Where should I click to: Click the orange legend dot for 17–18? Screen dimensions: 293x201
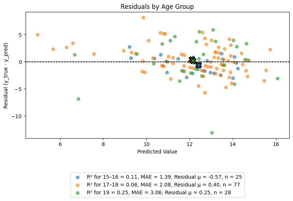pyautogui.click(x=78, y=185)
